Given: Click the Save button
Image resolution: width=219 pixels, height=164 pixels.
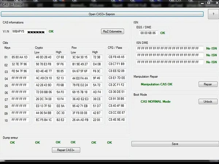Looking at the screenshot, I should coord(175,144).
